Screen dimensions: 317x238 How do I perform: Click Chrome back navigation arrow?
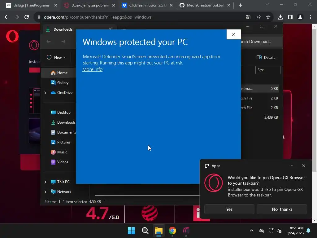7,17
